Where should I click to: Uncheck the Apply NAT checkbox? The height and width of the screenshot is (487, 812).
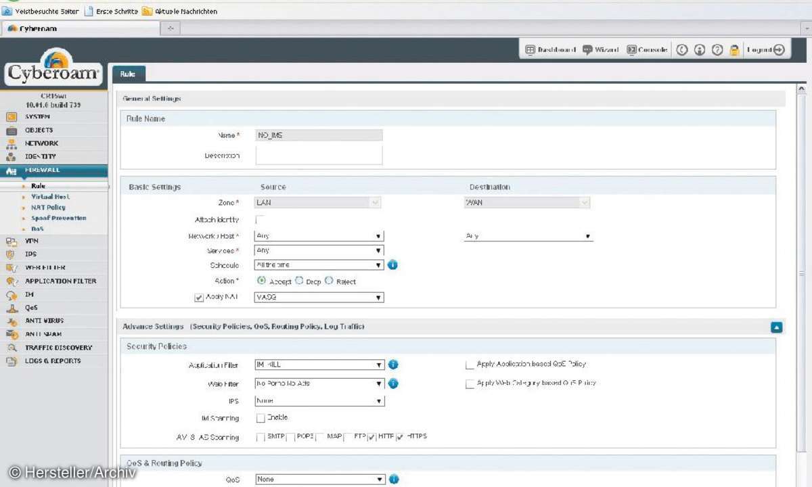click(x=199, y=297)
